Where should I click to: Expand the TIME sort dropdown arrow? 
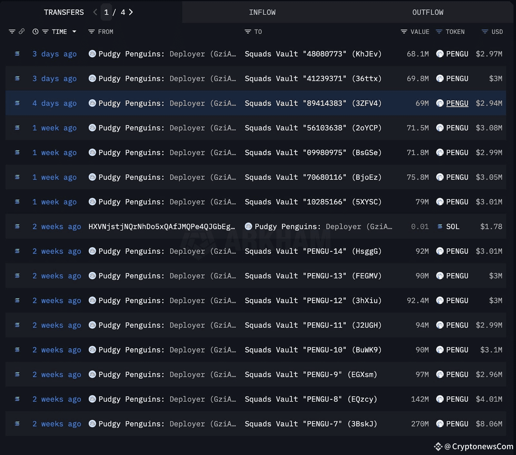[x=74, y=32]
